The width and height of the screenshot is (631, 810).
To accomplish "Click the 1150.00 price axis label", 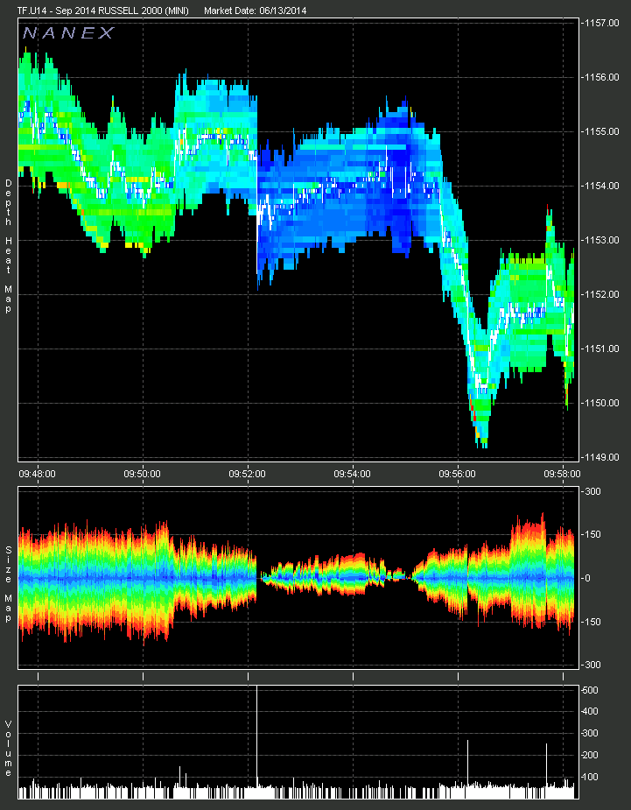I will click(x=601, y=403).
